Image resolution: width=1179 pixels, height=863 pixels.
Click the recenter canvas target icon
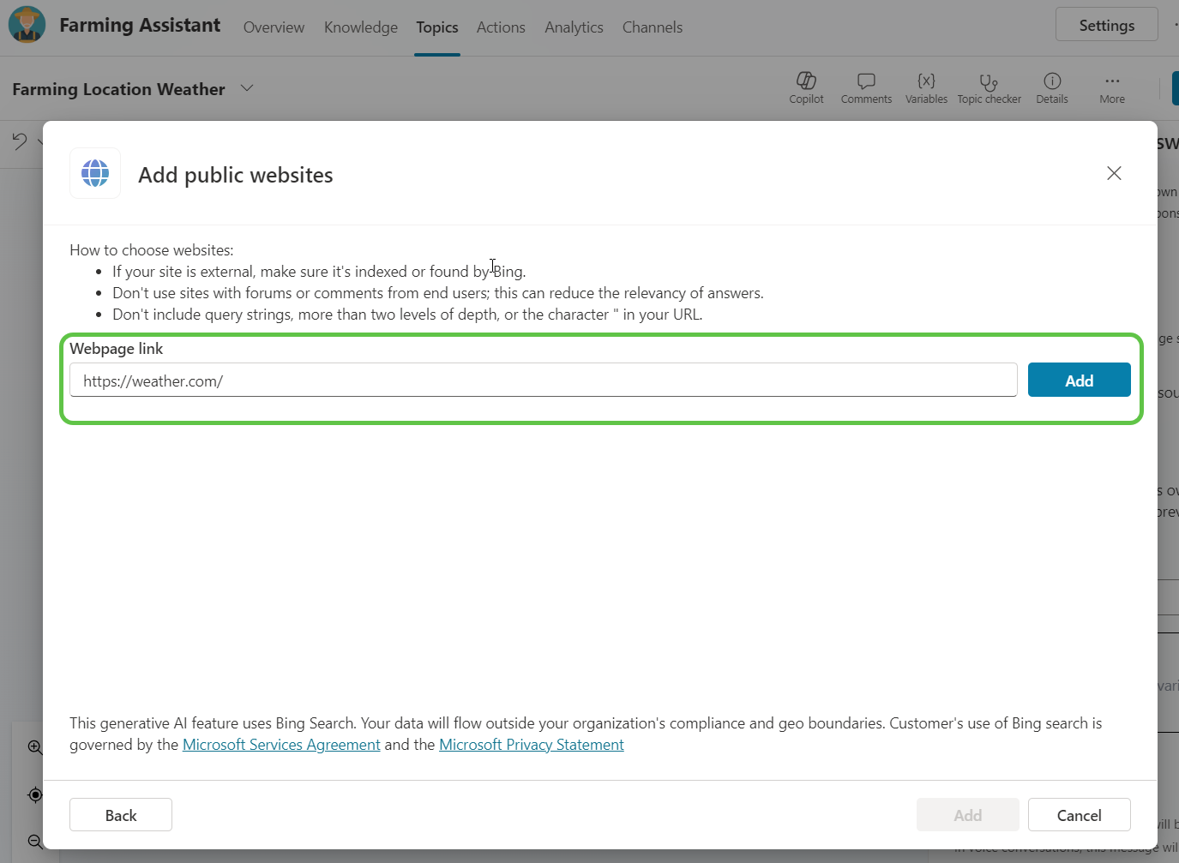point(35,794)
